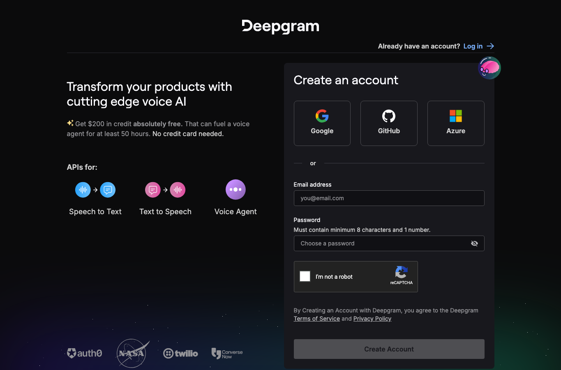Open the pink brain mascot avatar
Viewport: 561px width, 370px height.
click(x=489, y=68)
